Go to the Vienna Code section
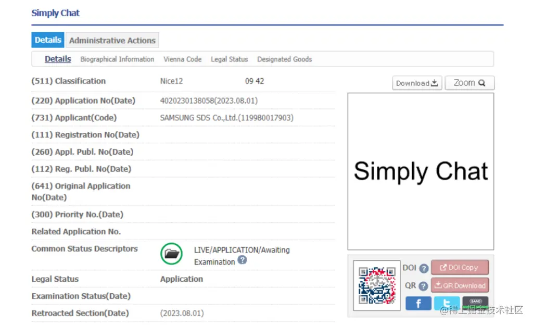This screenshot has width=533, height=325. tap(183, 59)
